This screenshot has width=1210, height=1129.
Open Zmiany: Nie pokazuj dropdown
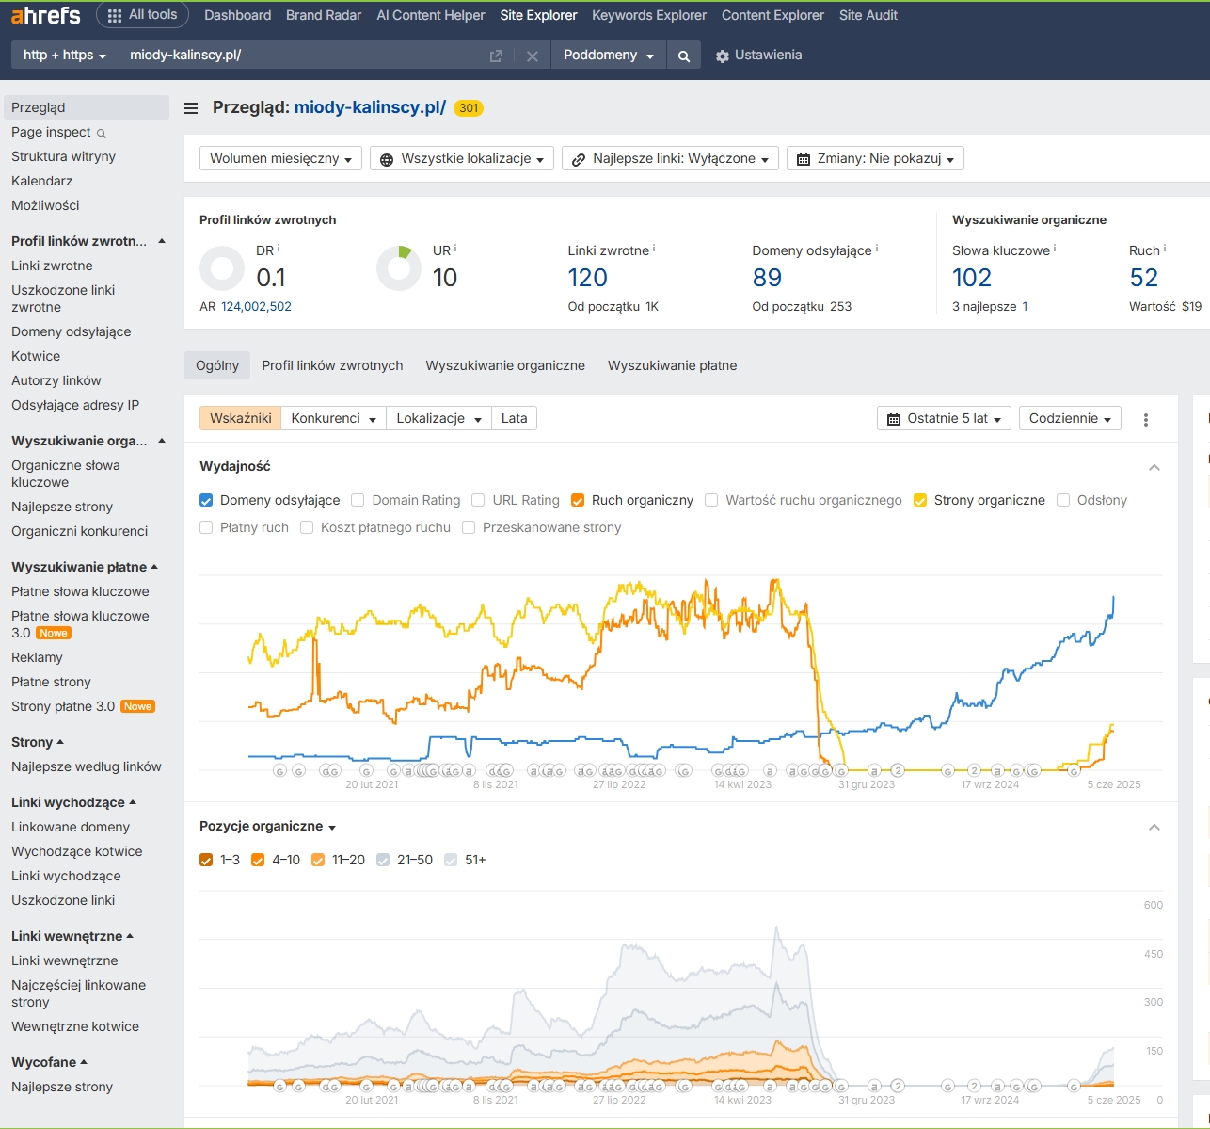click(x=875, y=159)
